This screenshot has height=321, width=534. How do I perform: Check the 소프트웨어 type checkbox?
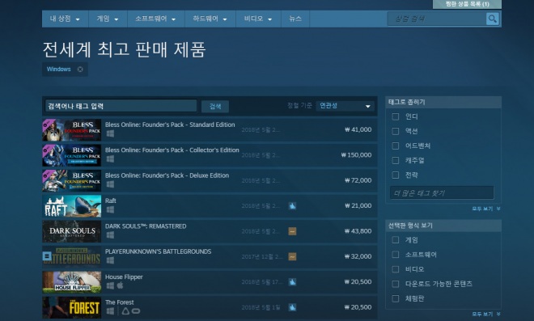click(x=396, y=255)
